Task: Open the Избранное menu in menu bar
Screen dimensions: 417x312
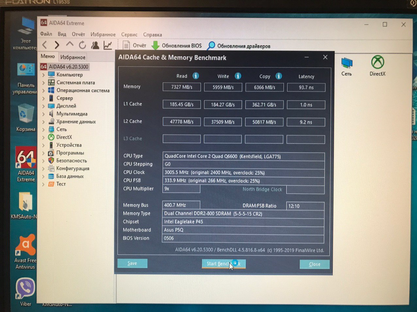Action: pyautogui.click(x=103, y=34)
